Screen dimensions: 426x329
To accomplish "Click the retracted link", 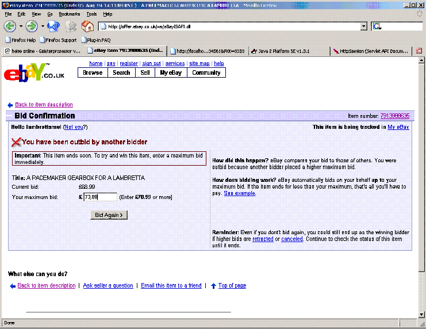I will click(x=263, y=239).
